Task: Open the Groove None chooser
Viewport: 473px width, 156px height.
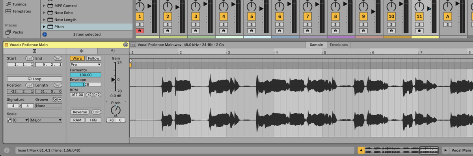Action: [48, 106]
